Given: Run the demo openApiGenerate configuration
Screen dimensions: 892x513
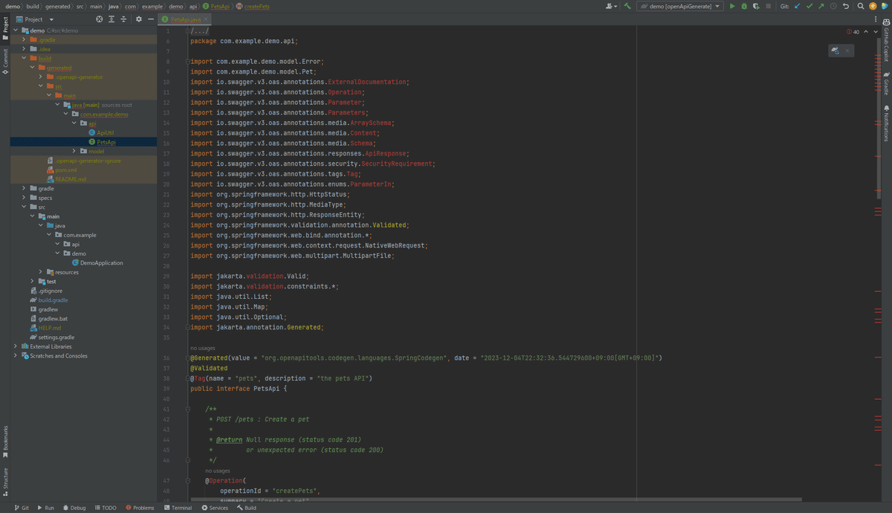Looking at the screenshot, I should pyautogui.click(x=732, y=6).
